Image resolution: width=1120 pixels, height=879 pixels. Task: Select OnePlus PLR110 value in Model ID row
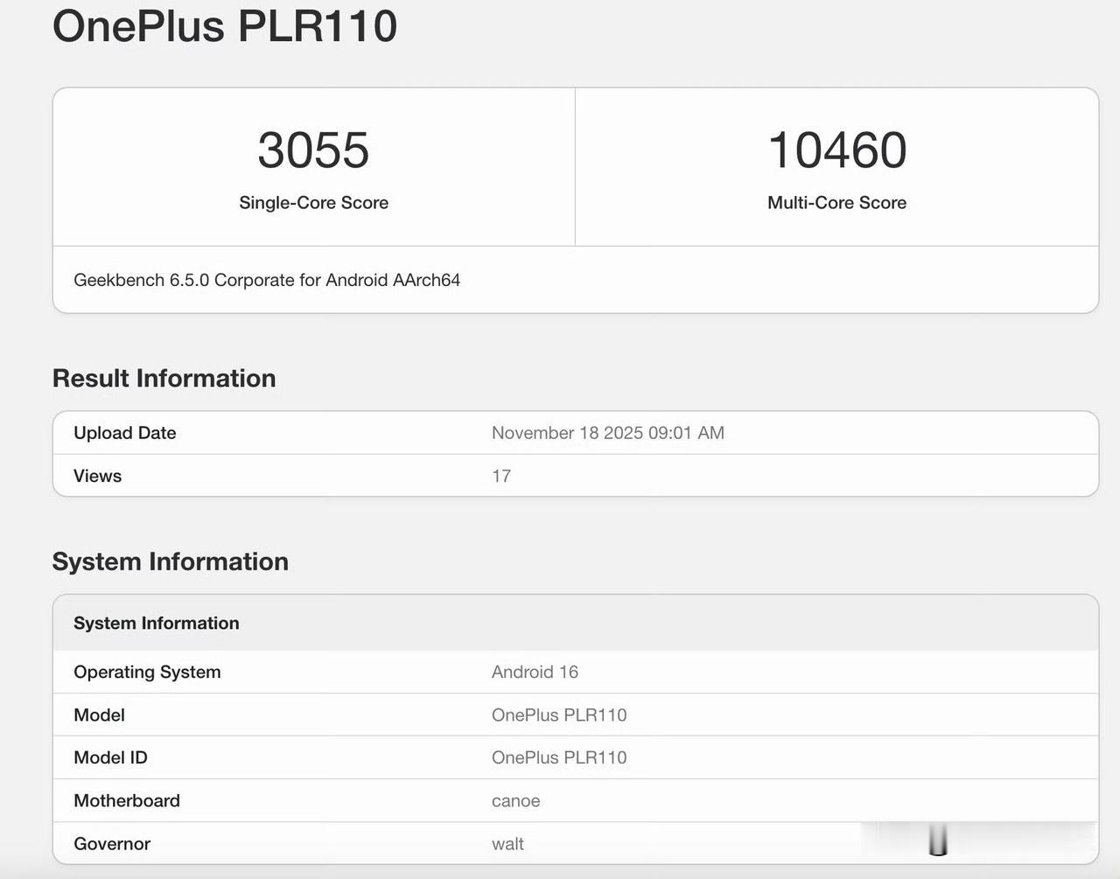click(x=559, y=757)
